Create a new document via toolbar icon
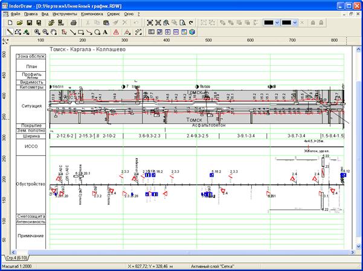363x271 pixels. coord(10,22)
